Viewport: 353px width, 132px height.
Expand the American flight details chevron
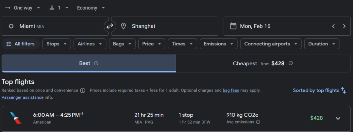tap(338, 118)
